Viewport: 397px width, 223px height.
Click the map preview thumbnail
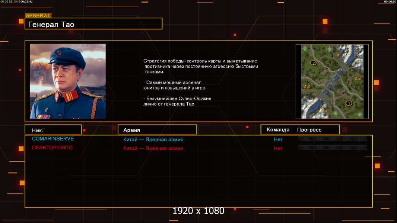point(332,81)
